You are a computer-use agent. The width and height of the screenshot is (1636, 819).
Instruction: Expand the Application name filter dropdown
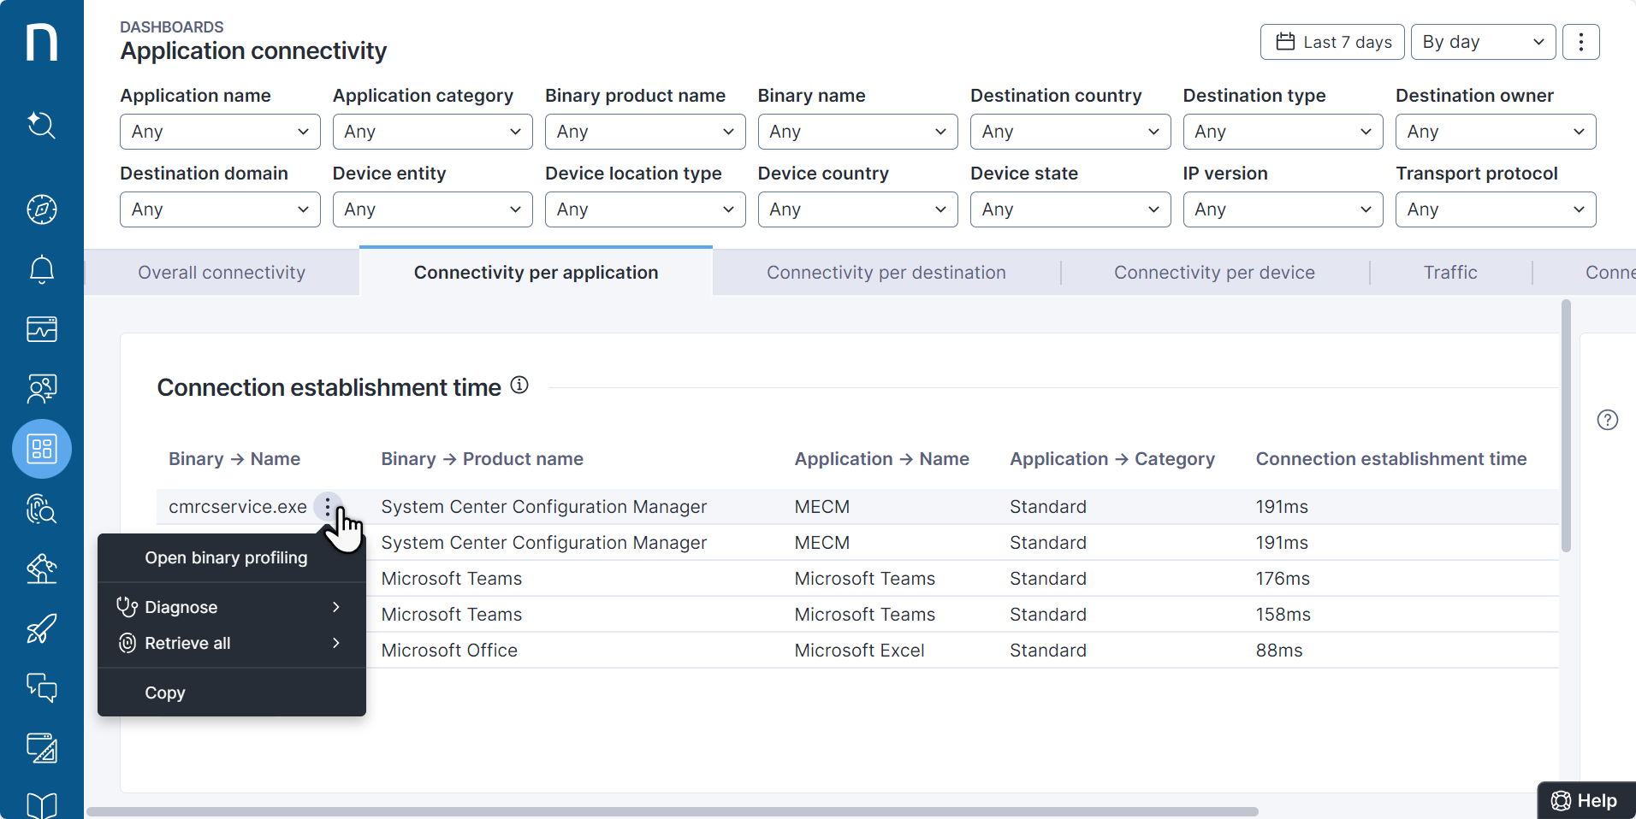click(220, 132)
